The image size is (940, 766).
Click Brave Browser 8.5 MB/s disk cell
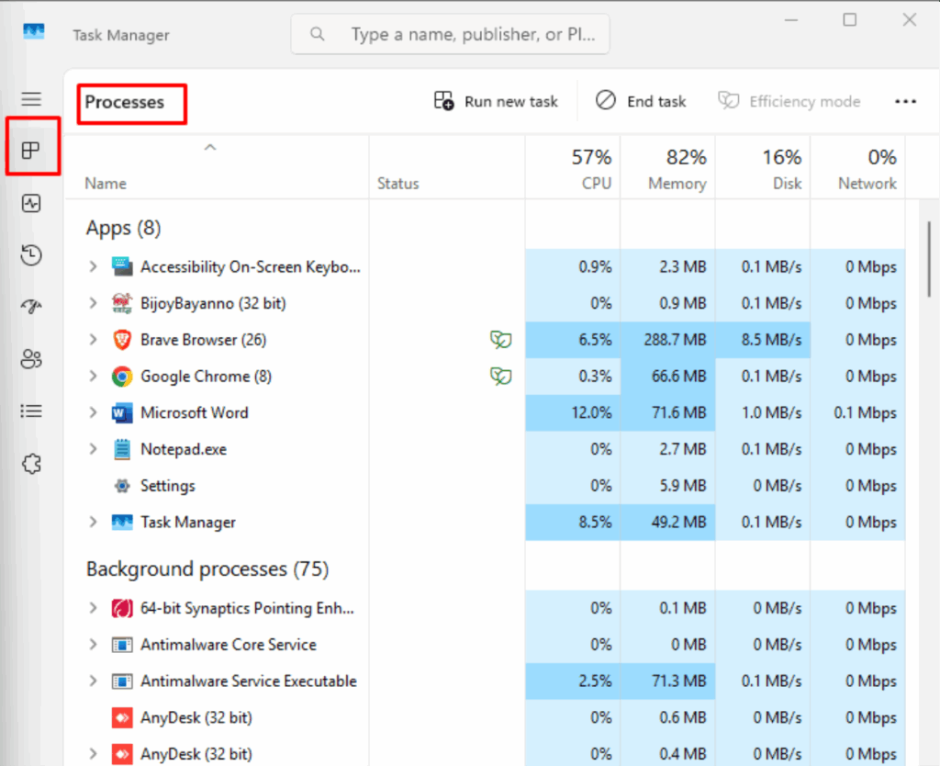tap(763, 340)
